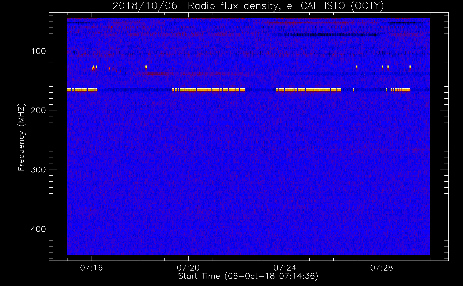Click the '07:28' time tick label
The height and width of the screenshot is (286, 463).
coord(382,268)
